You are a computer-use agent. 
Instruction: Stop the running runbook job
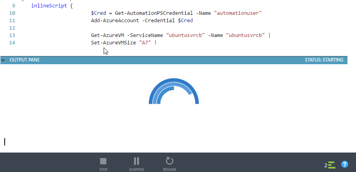click(103, 164)
